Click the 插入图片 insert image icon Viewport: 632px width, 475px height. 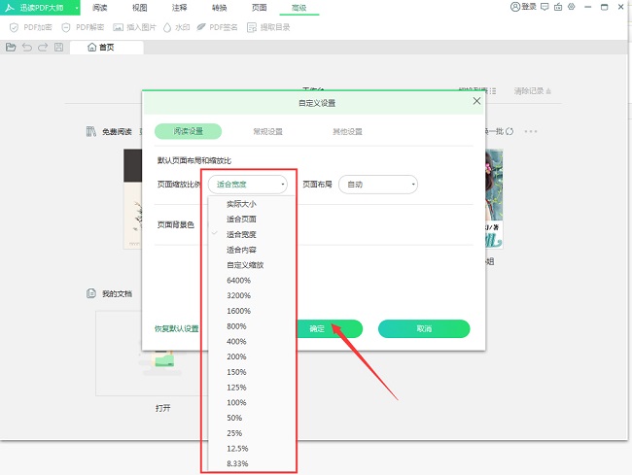pos(118,27)
